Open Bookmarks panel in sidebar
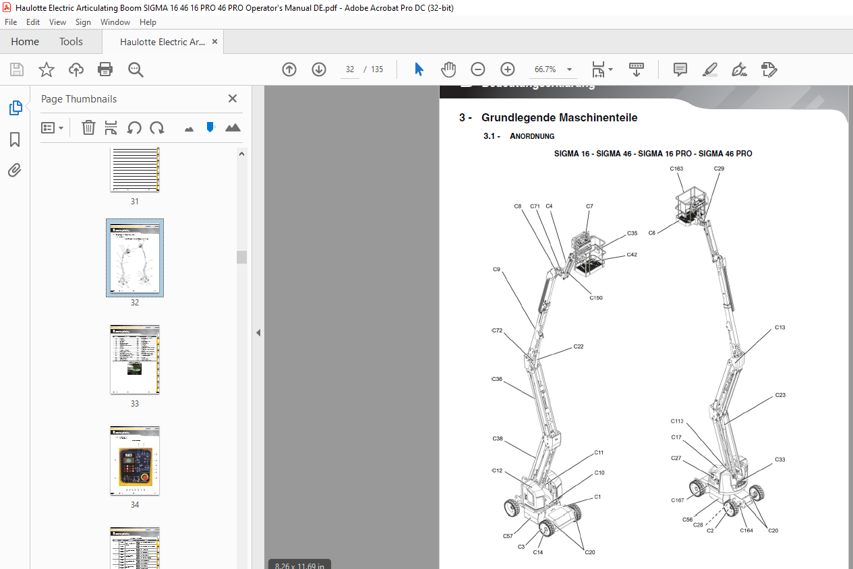This screenshot has height=569, width=853. [15, 140]
